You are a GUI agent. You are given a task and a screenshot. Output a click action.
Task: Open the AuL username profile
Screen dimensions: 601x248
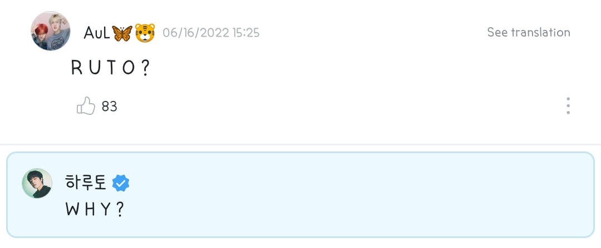97,33
